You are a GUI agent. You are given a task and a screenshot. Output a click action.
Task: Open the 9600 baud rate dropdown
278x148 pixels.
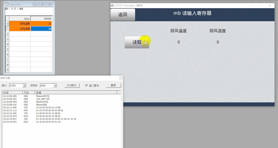pos(55,86)
